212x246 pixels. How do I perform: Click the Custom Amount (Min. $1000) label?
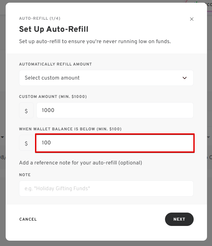coord(53,97)
